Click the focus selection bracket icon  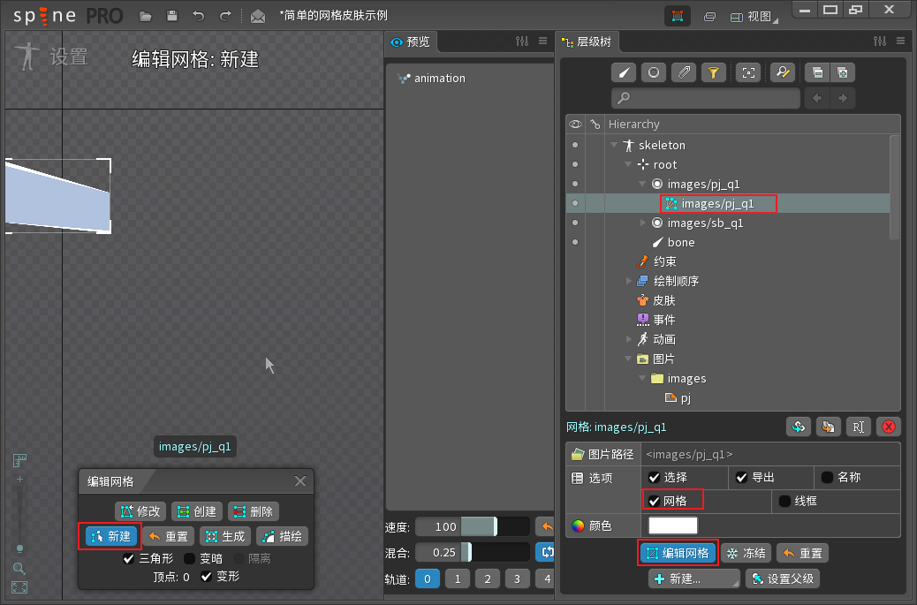tap(748, 72)
